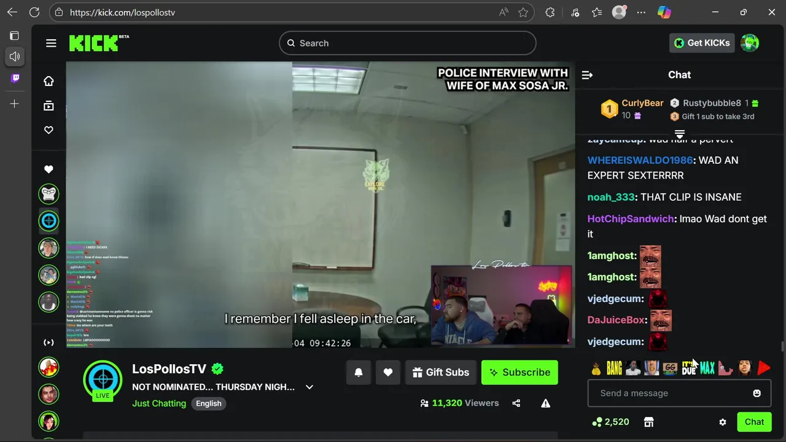Open the blue crosshair avatar channel in sidebar
786x442 pixels.
[49, 221]
